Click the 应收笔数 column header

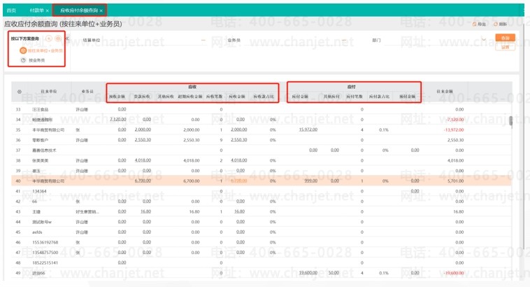point(214,97)
